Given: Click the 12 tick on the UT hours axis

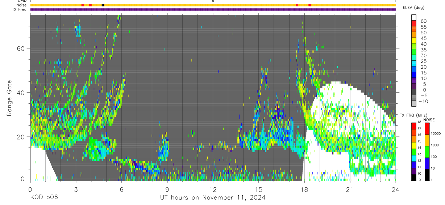Looking at the screenshot, I should (213, 189).
